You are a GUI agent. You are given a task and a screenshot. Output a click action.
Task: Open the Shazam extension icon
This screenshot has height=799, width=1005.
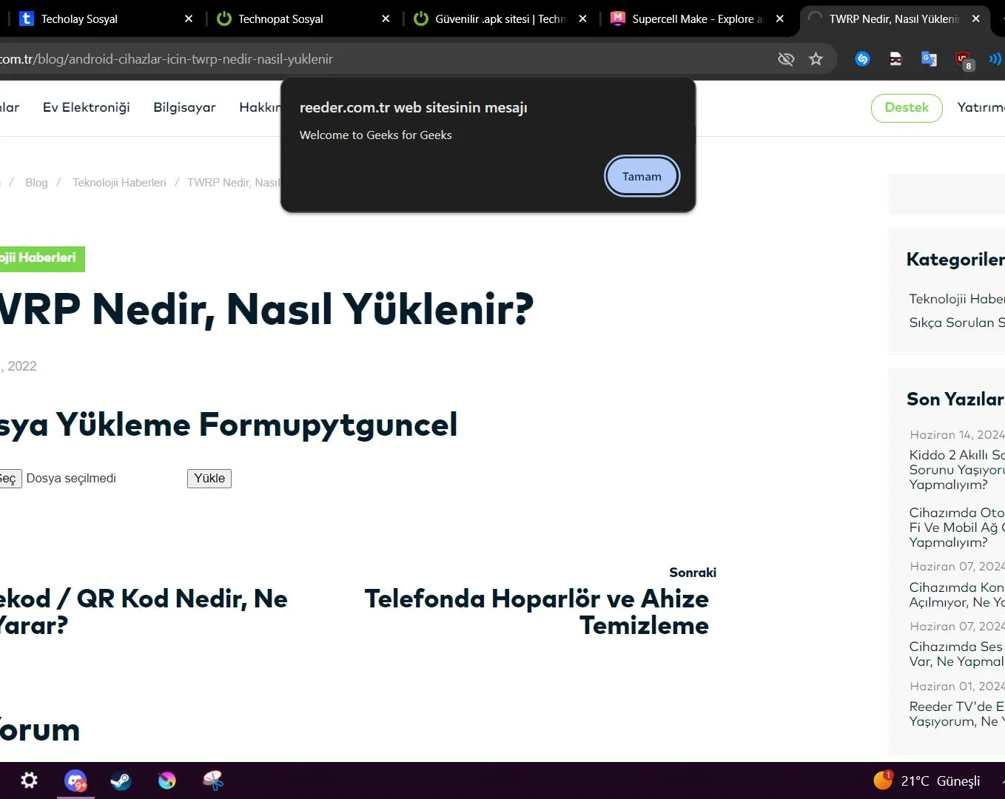[x=862, y=59]
